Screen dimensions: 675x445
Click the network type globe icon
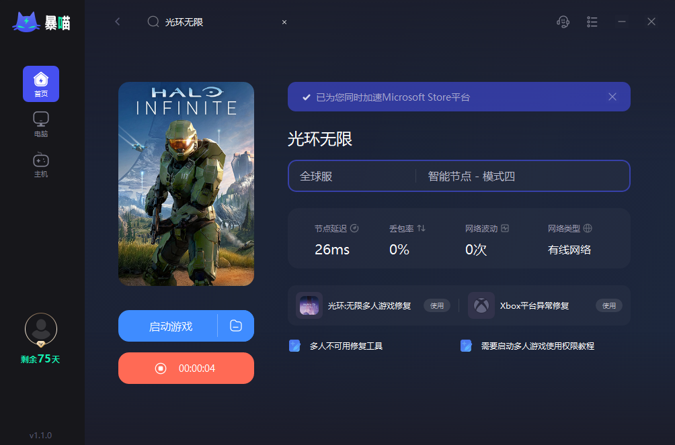pyautogui.click(x=588, y=228)
